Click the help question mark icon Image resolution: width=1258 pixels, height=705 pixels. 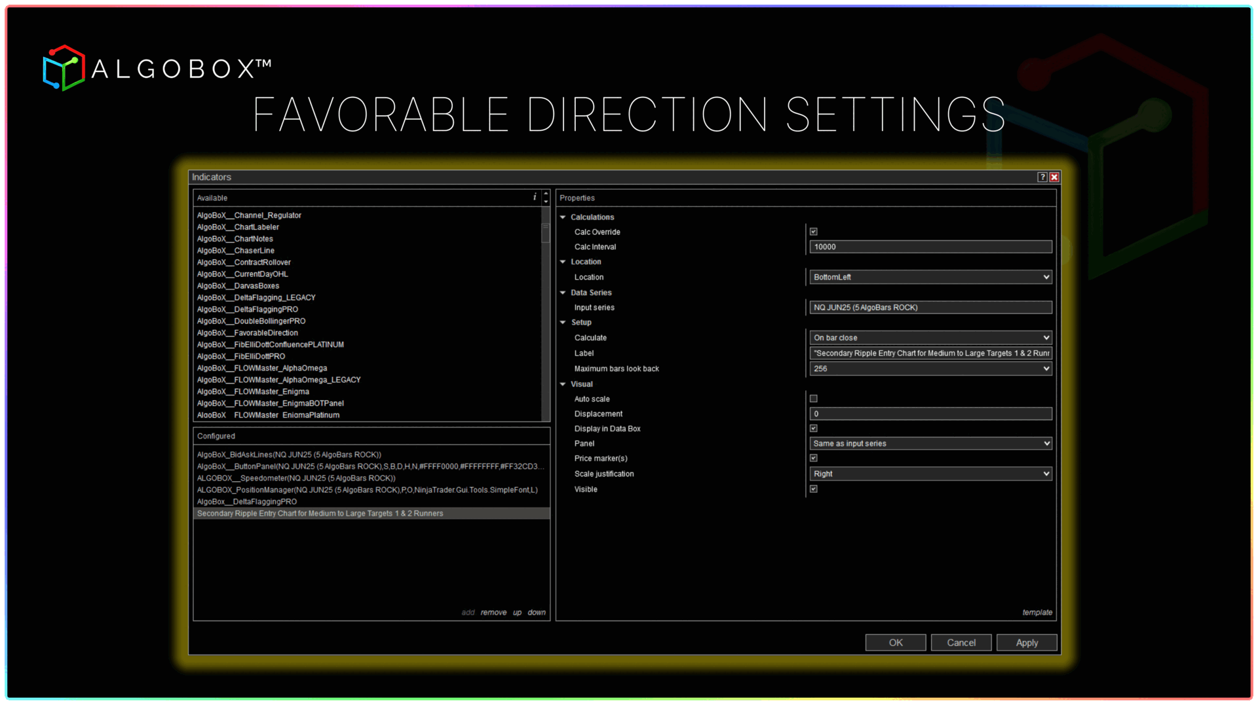point(1042,177)
